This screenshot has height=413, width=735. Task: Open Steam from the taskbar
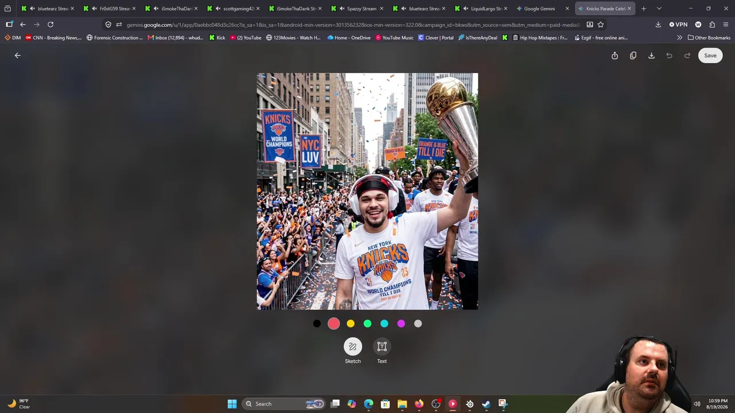tap(486, 404)
